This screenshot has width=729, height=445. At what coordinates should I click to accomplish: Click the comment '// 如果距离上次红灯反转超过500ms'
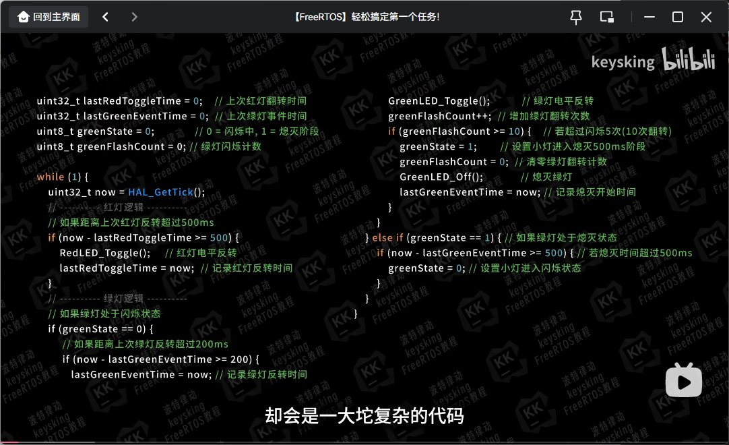[x=131, y=222]
